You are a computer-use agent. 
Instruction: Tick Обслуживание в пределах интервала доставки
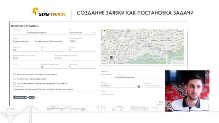tap(14, 83)
